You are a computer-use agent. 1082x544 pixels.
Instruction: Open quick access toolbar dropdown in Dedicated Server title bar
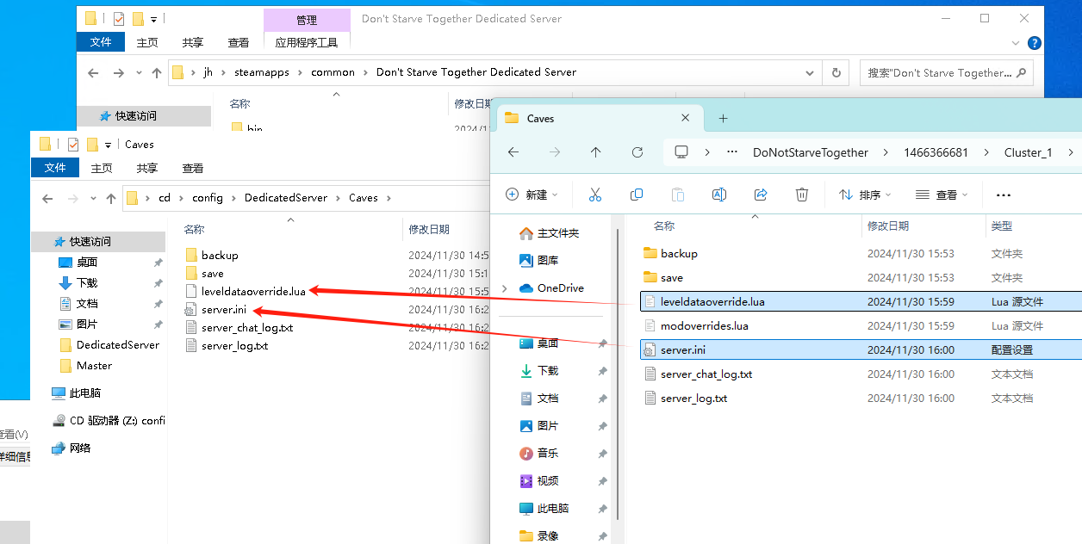153,18
